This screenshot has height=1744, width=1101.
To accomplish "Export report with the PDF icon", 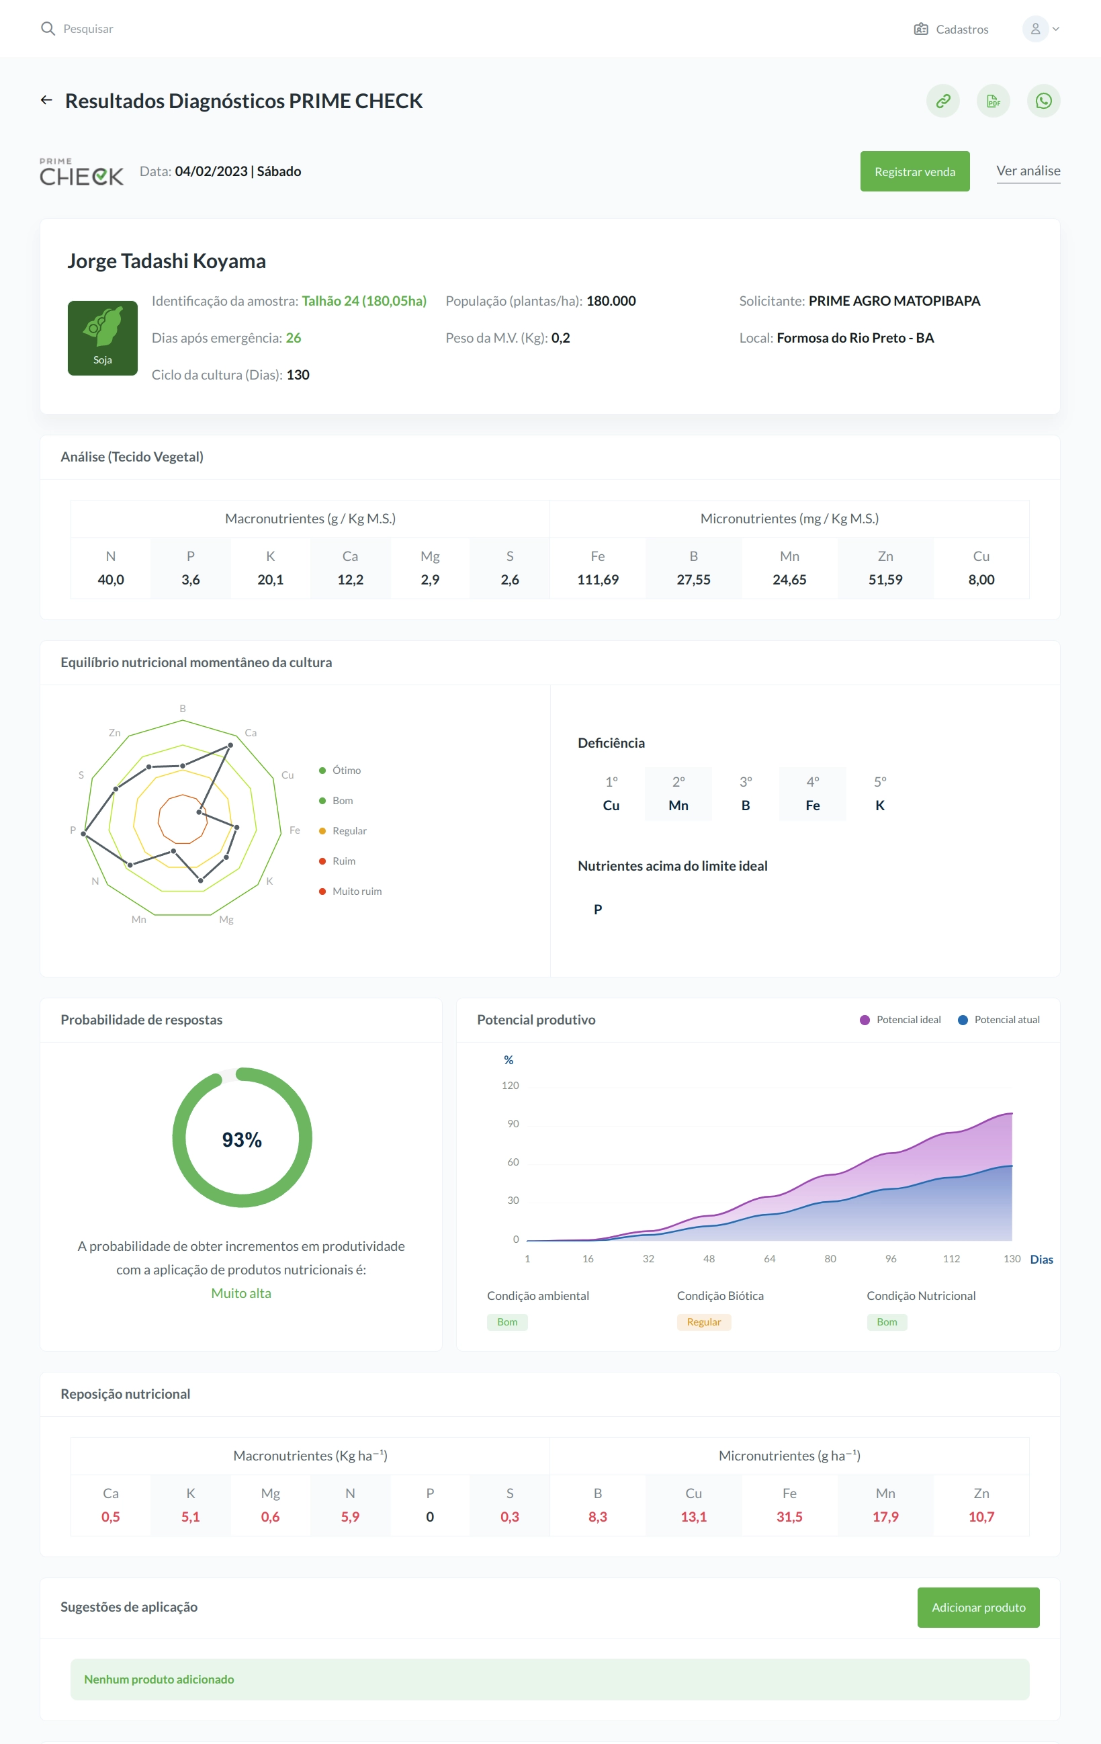I will 993,101.
